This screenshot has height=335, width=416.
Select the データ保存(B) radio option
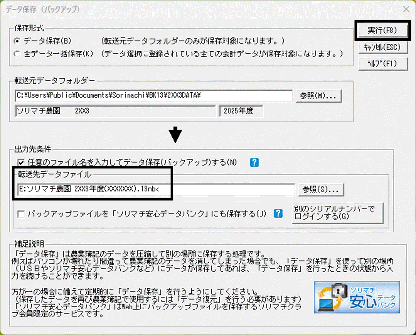click(17, 41)
